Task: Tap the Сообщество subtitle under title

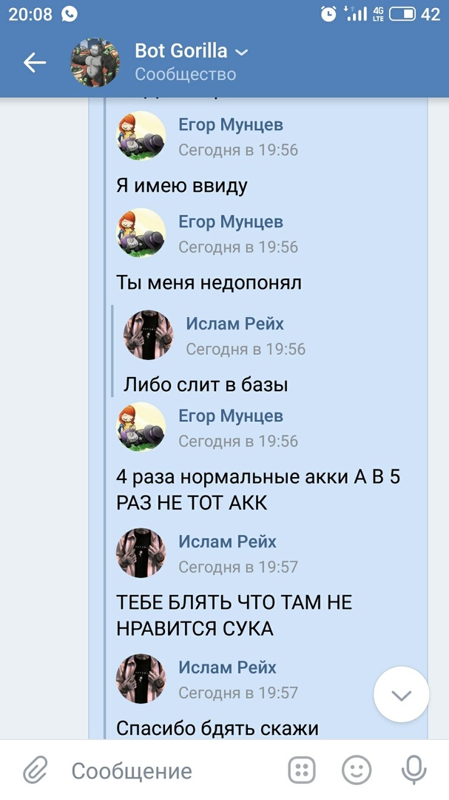Action: click(x=186, y=74)
